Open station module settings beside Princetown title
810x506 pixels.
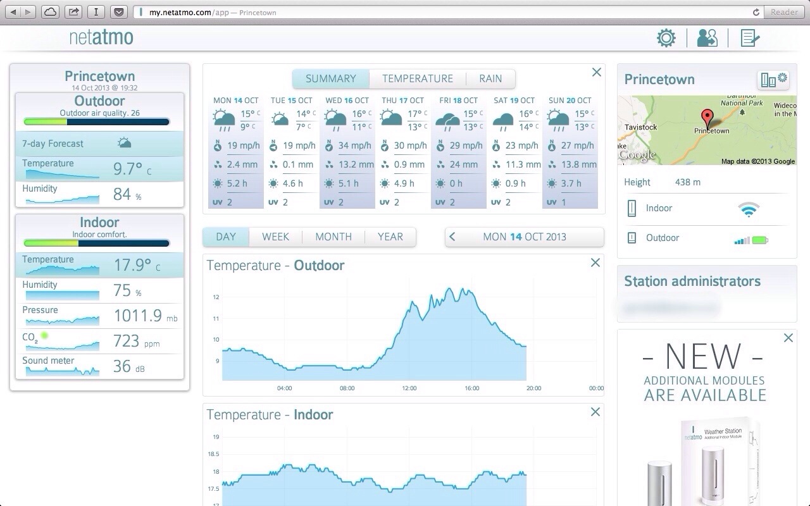tap(774, 79)
